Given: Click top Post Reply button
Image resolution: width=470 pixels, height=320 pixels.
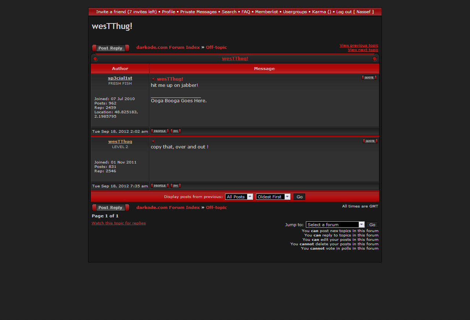Looking at the screenshot, I should pyautogui.click(x=111, y=48).
